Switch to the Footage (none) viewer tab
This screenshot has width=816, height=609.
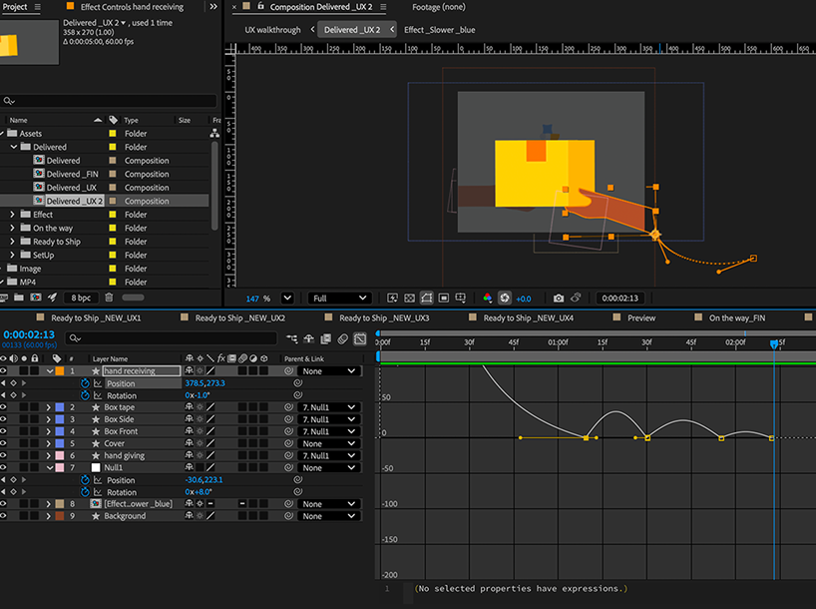pyautogui.click(x=439, y=7)
